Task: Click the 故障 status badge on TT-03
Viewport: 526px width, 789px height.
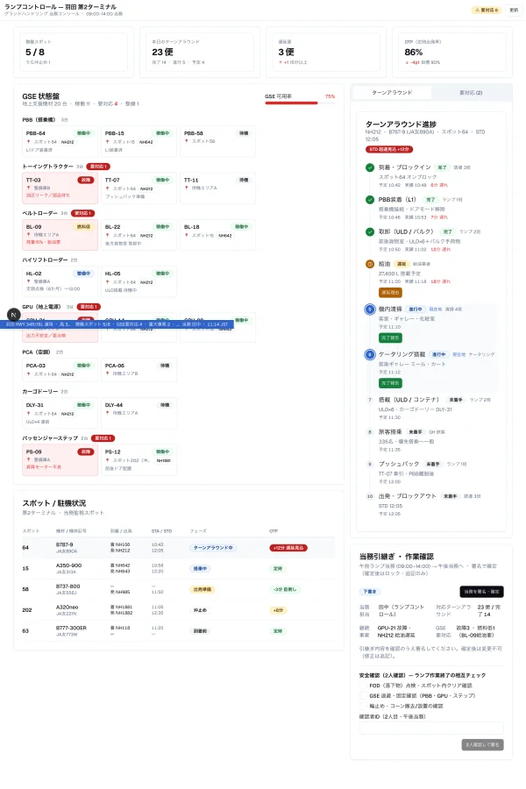Action: point(86,180)
